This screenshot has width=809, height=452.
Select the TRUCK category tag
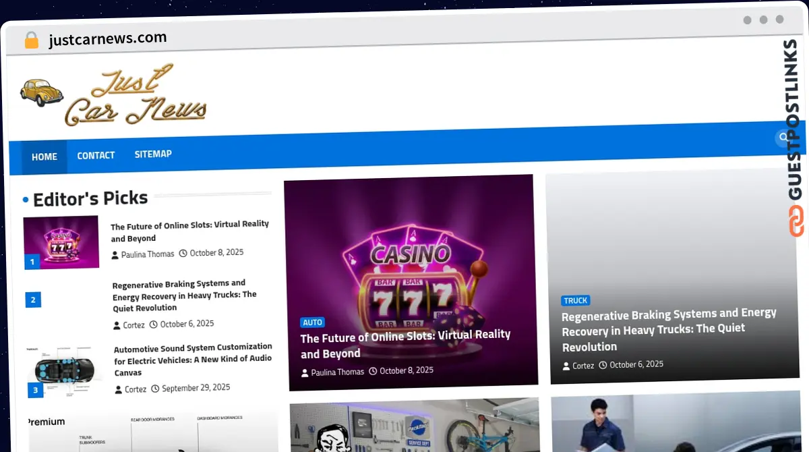576,300
